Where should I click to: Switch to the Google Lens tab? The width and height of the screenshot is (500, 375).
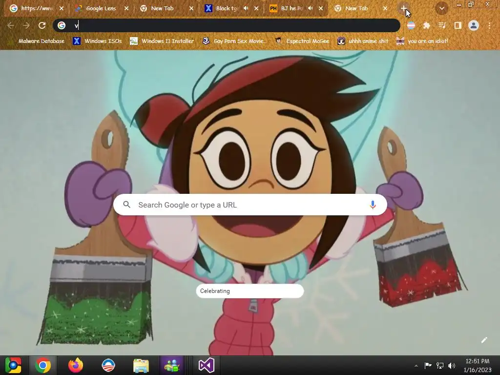(101, 9)
